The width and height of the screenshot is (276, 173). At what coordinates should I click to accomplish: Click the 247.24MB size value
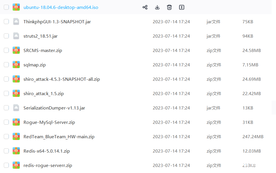click(253, 137)
